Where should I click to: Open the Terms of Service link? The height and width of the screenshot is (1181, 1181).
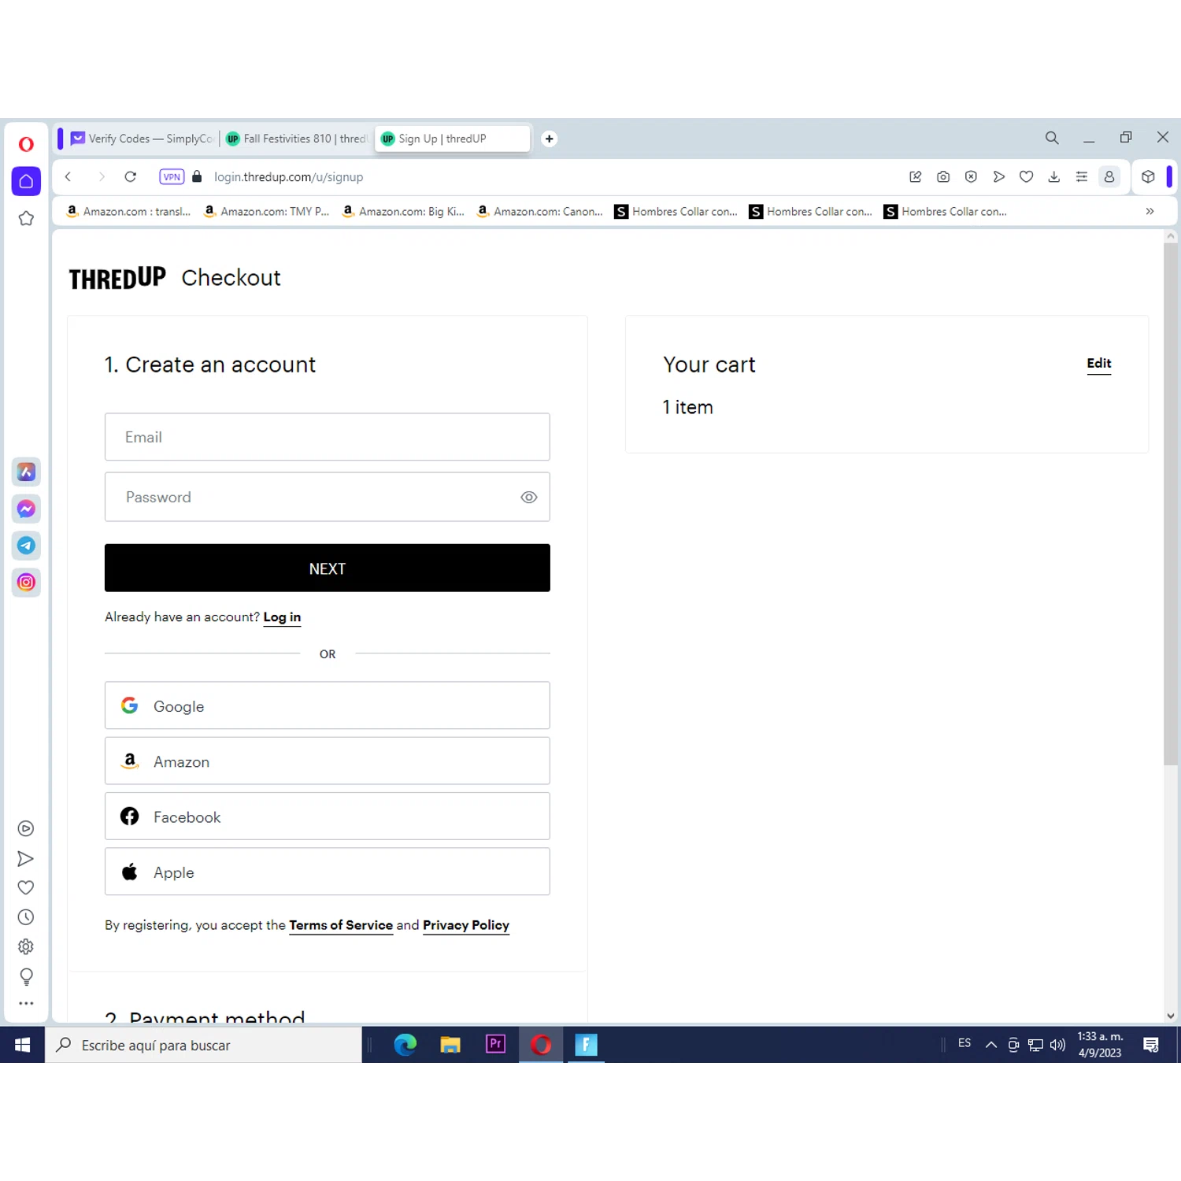click(341, 925)
